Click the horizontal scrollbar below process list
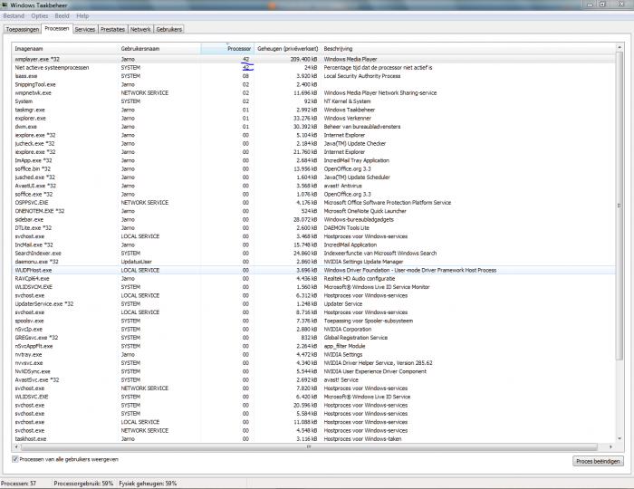The image size is (634, 489). click(x=308, y=446)
